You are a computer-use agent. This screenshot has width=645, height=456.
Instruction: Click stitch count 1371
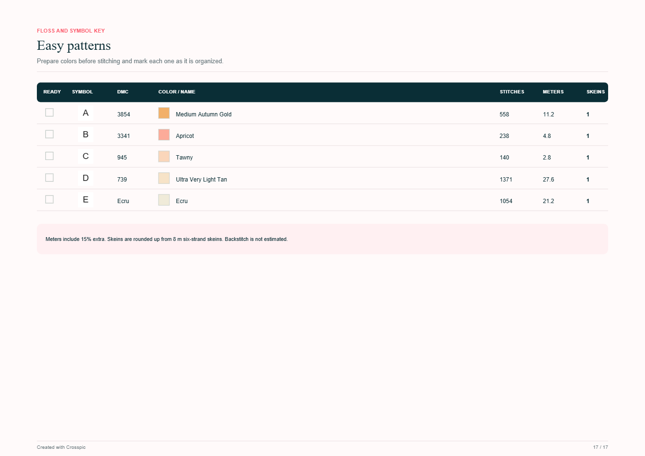click(x=506, y=180)
